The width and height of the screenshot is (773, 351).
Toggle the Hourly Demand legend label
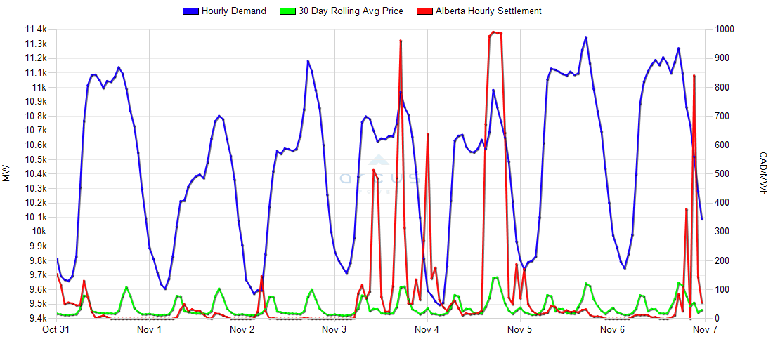point(233,11)
